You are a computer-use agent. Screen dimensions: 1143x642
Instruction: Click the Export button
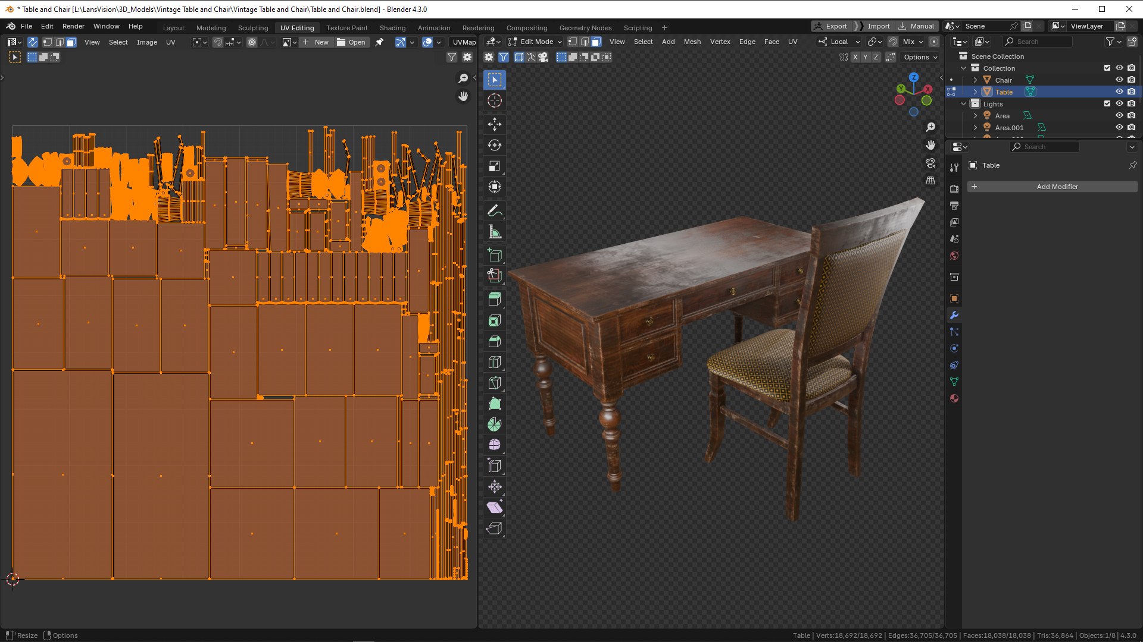point(831,26)
